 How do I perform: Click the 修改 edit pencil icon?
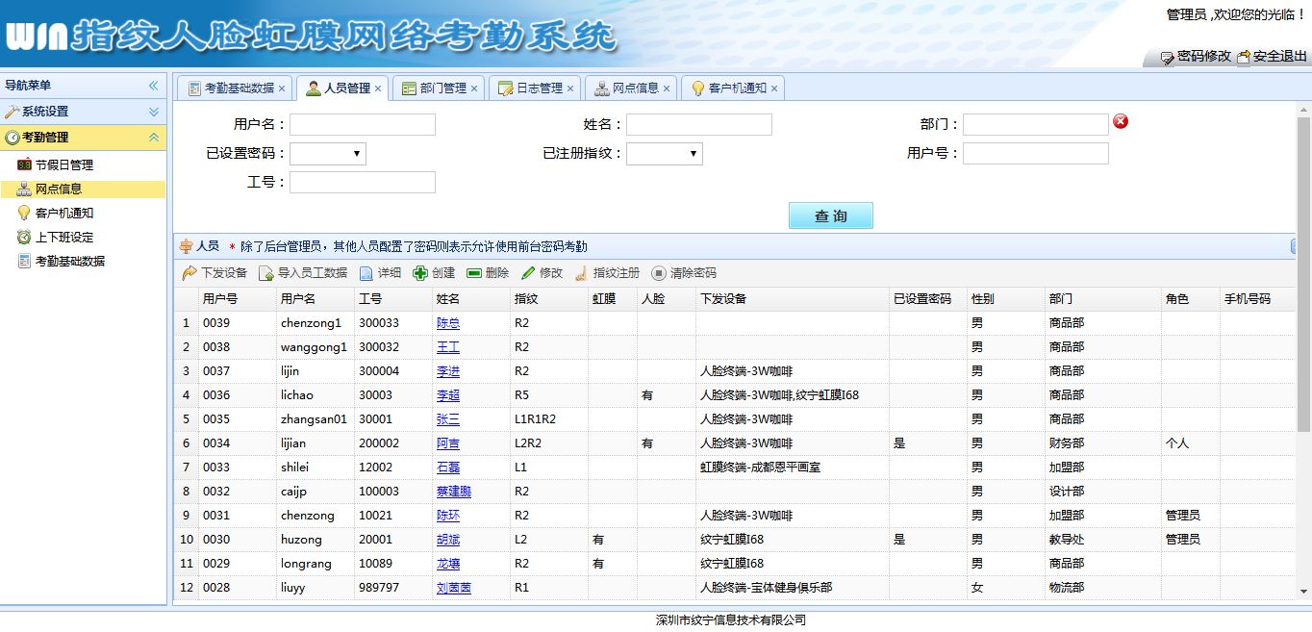(x=528, y=273)
